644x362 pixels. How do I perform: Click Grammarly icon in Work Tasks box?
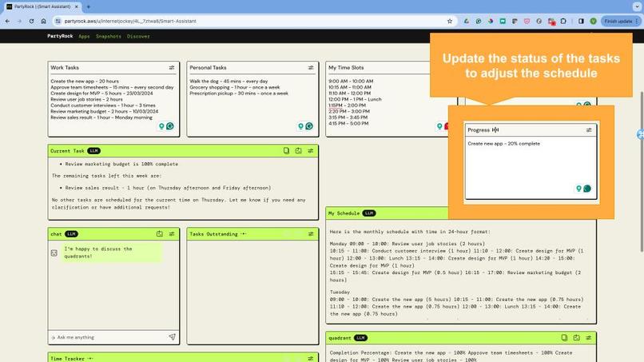tap(170, 126)
